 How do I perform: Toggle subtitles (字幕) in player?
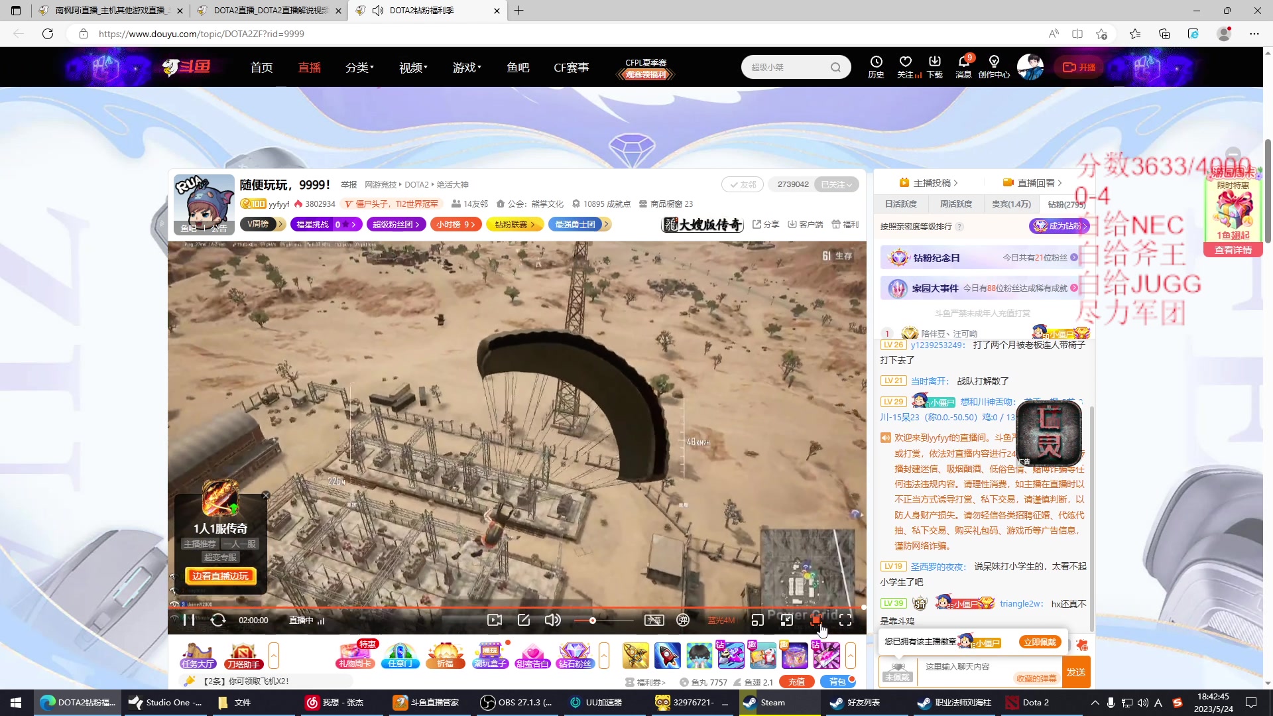(654, 620)
